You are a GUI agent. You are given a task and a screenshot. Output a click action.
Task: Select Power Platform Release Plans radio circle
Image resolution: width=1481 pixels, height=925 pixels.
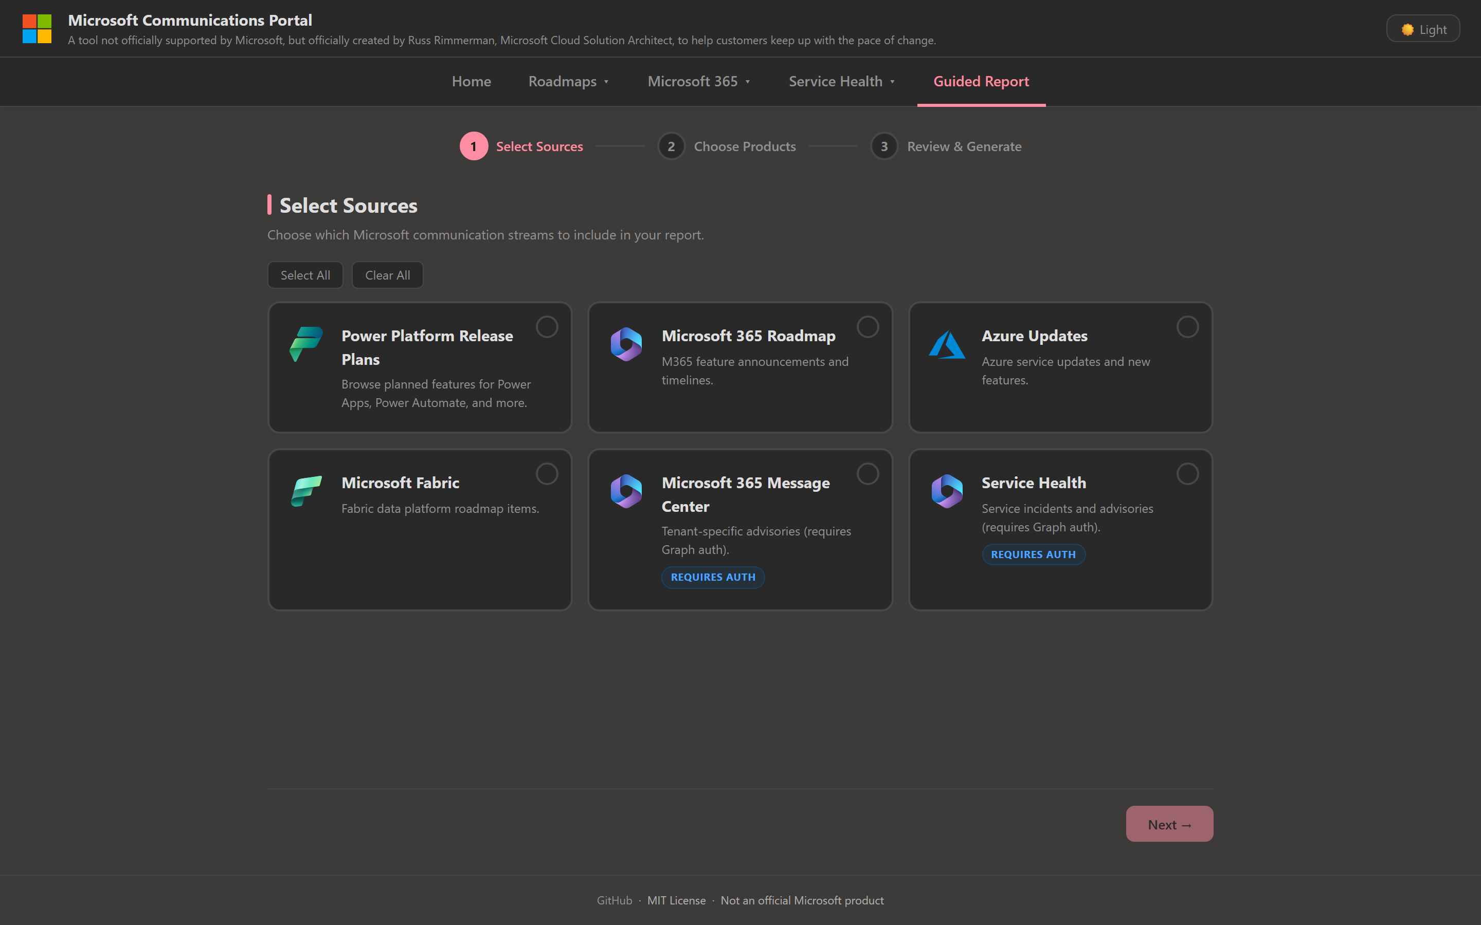click(x=547, y=327)
